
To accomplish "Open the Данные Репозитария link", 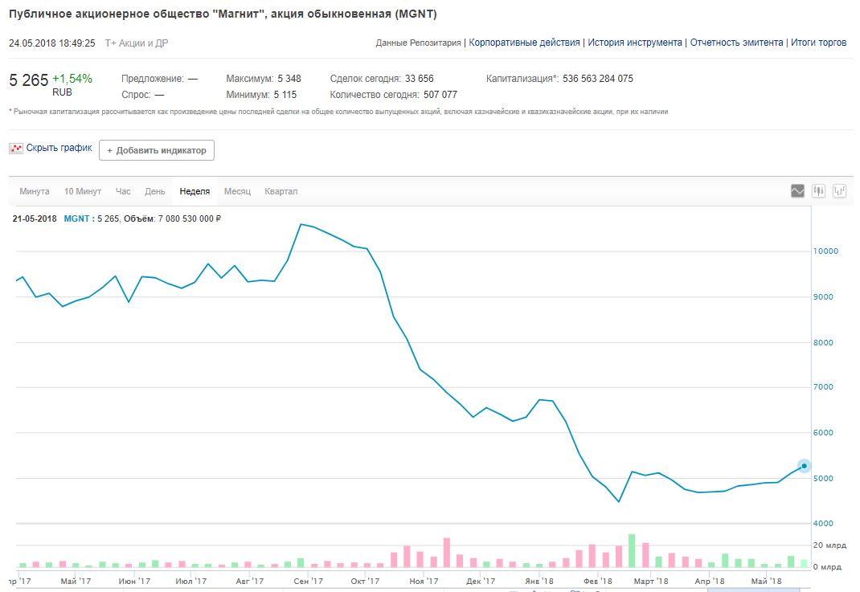I will coord(418,43).
